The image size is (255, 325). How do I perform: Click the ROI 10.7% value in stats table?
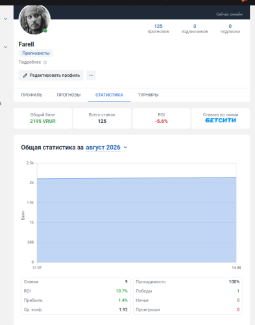[x=121, y=291]
